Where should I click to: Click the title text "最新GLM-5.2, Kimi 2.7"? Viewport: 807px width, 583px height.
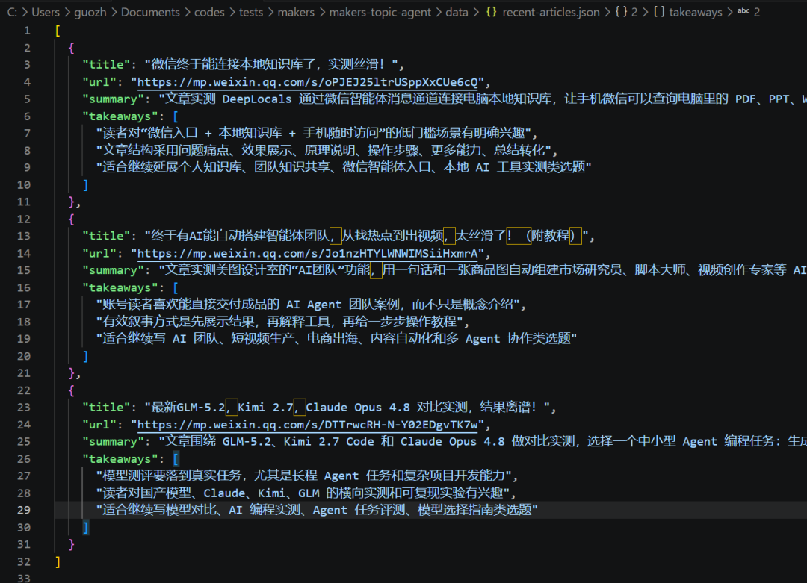click(223, 407)
